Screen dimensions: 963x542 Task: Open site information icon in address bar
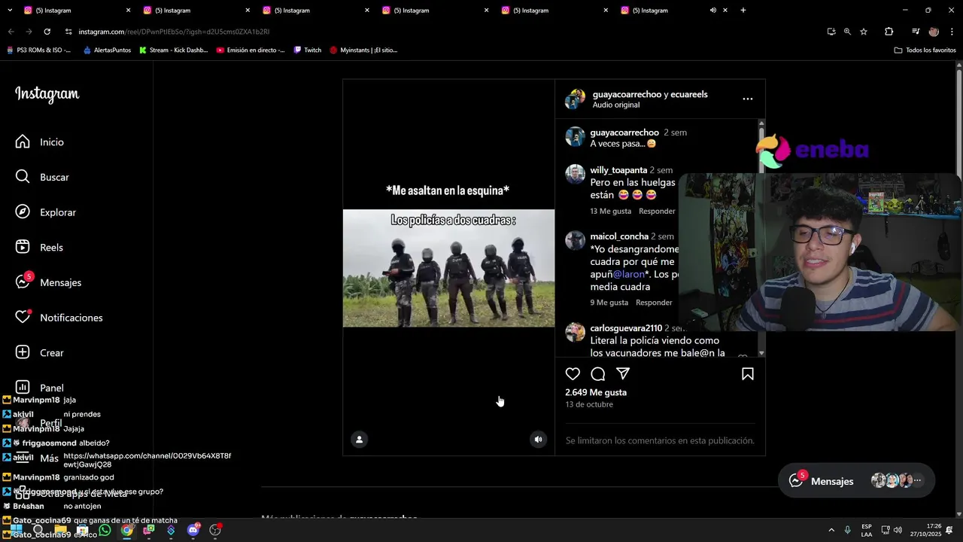coord(68,32)
